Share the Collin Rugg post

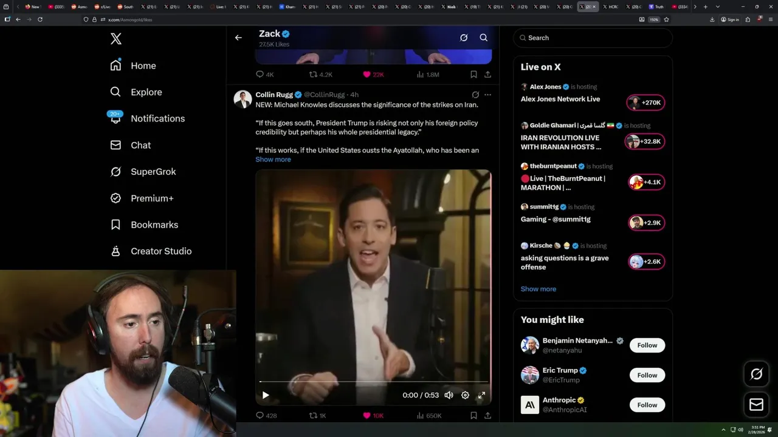point(487,416)
